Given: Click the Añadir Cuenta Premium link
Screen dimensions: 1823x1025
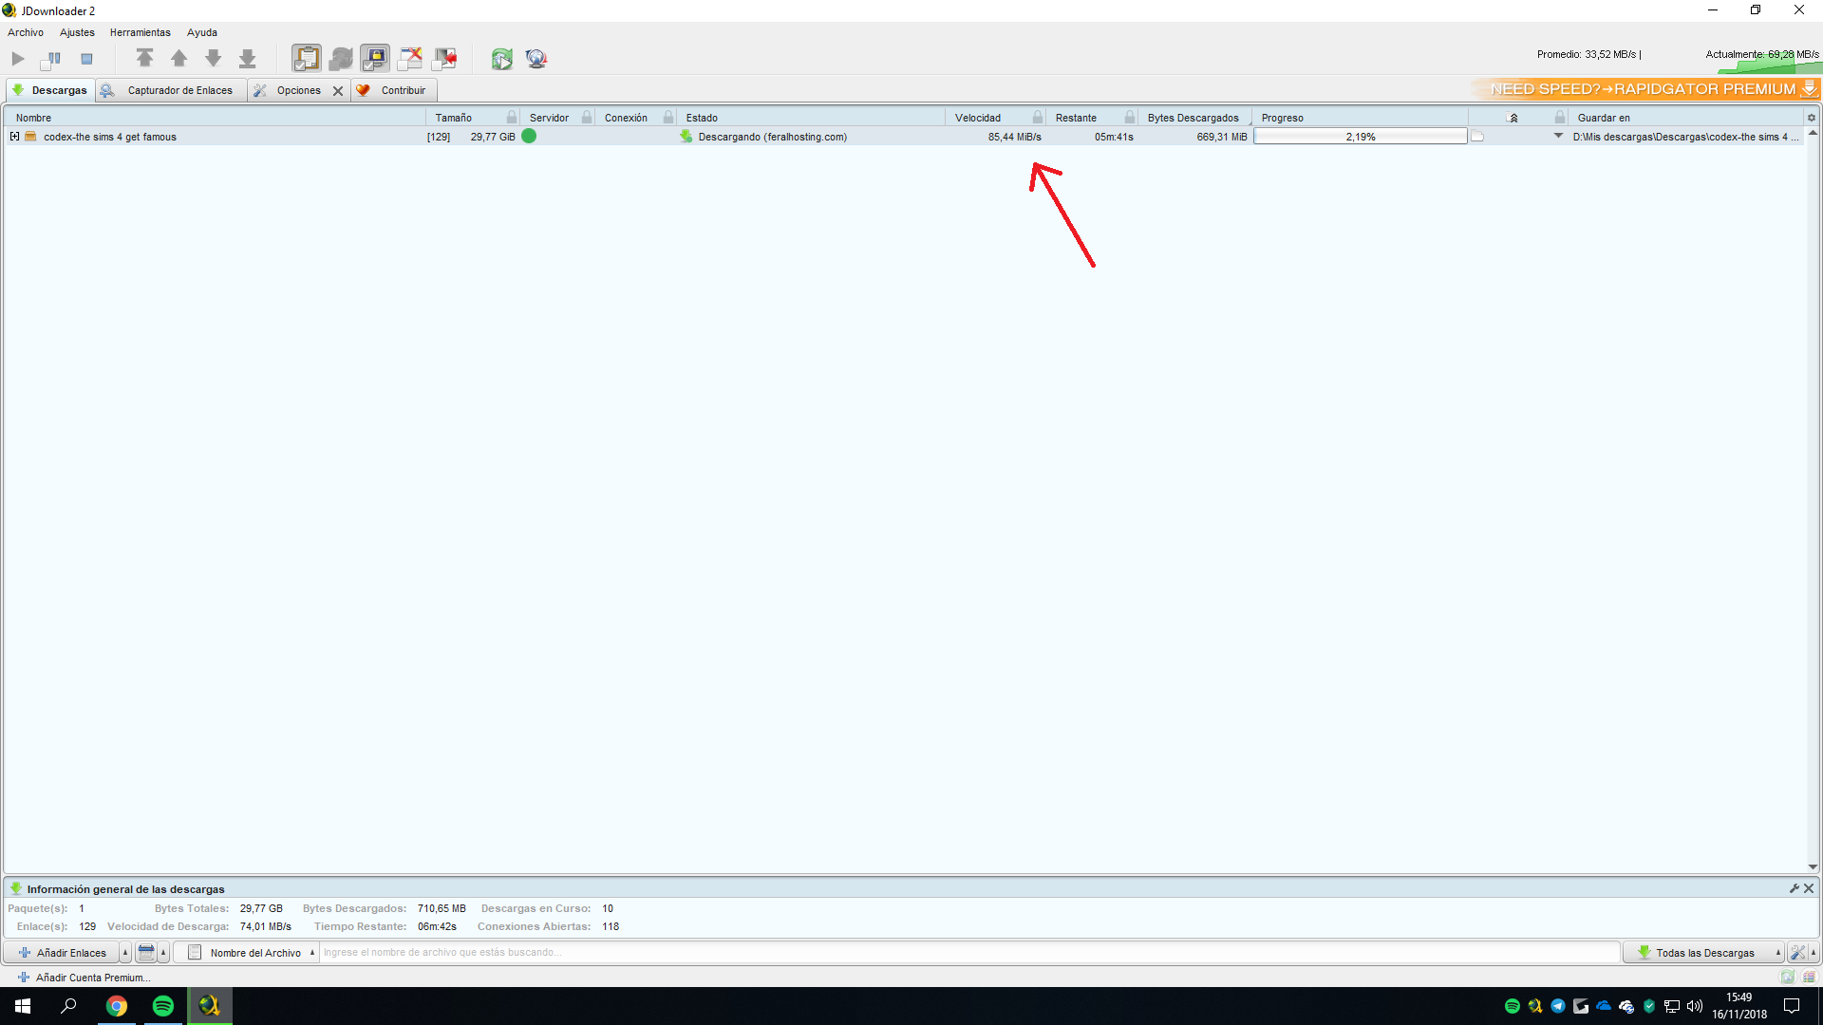Looking at the screenshot, I should 92,978.
